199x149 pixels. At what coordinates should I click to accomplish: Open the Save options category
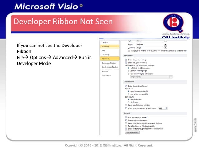(104, 50)
